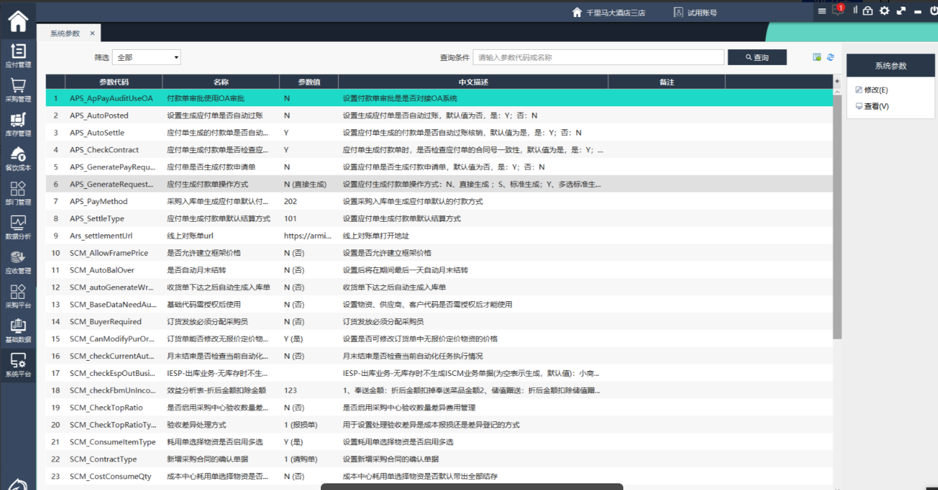Go to 库存管理 inventory module
This screenshot has width=938, height=490.
[18, 124]
